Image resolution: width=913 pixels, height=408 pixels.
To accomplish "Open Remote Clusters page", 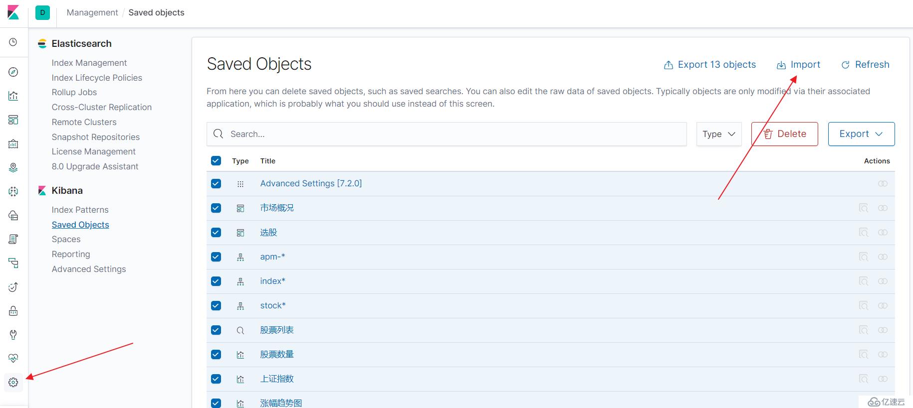I will (84, 122).
